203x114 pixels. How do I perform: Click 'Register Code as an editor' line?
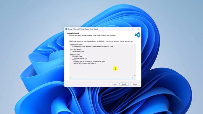[89, 61]
